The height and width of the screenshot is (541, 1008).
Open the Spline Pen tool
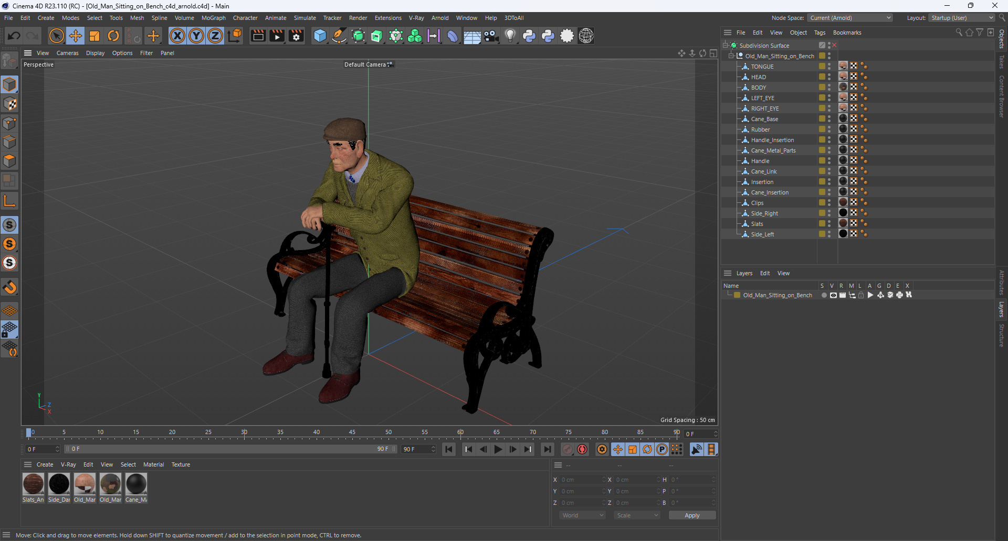339,36
